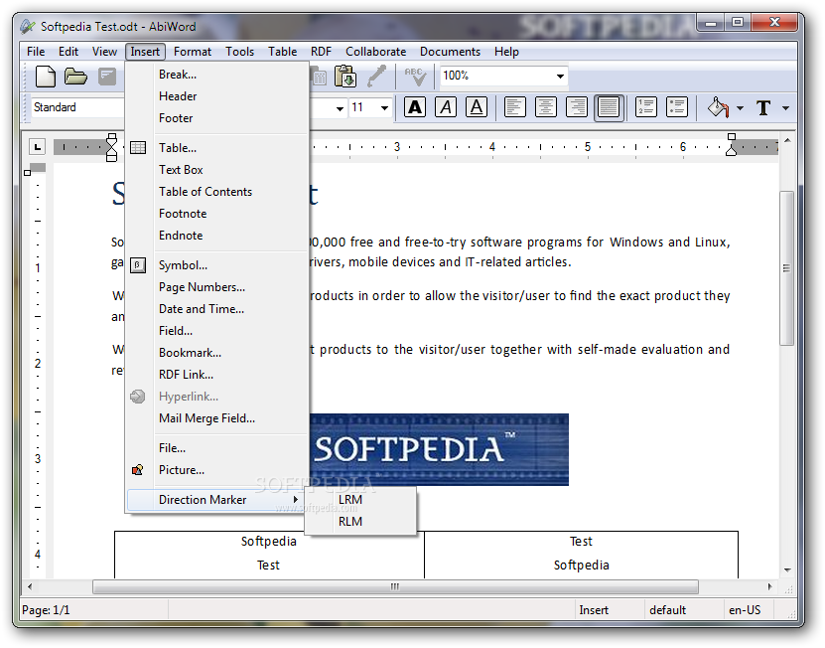825x648 pixels.
Task: Choose Date and Time... entry
Action: pyautogui.click(x=217, y=309)
